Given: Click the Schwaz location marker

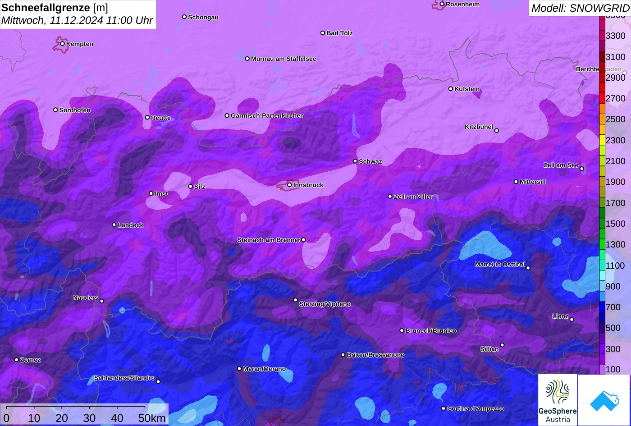Looking at the screenshot, I should [x=355, y=161].
